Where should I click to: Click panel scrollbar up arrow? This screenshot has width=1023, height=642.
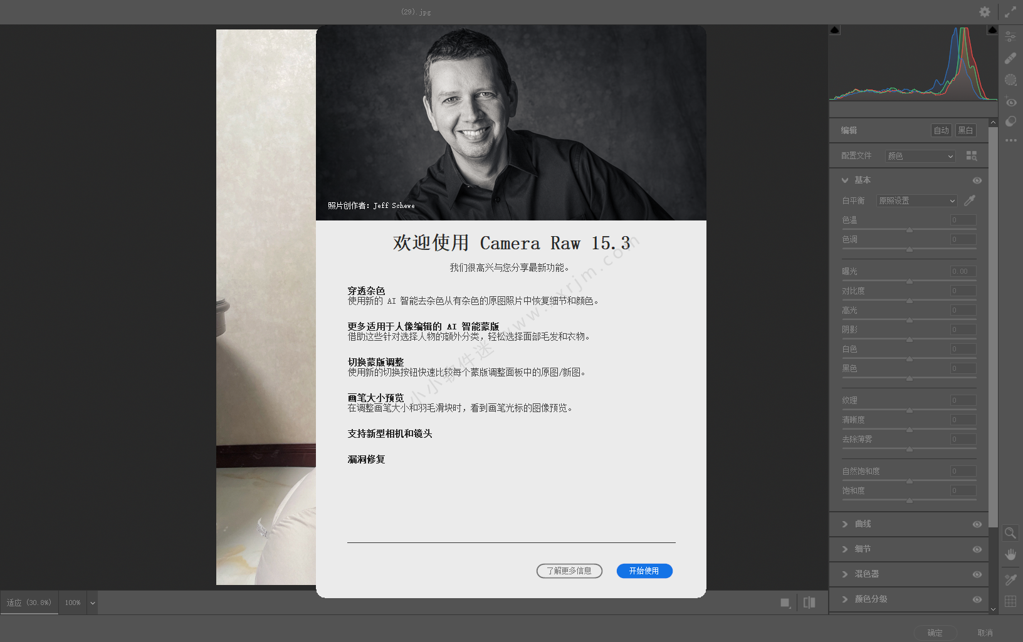click(x=993, y=122)
